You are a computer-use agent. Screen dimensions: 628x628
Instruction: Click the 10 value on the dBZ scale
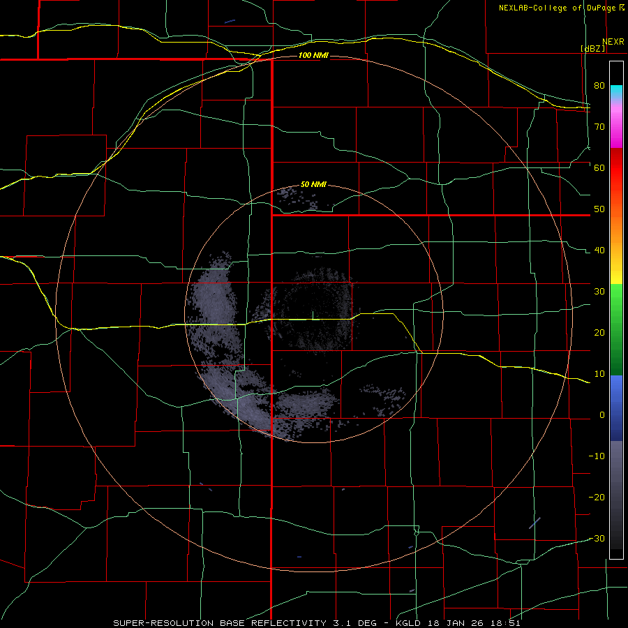tap(599, 374)
